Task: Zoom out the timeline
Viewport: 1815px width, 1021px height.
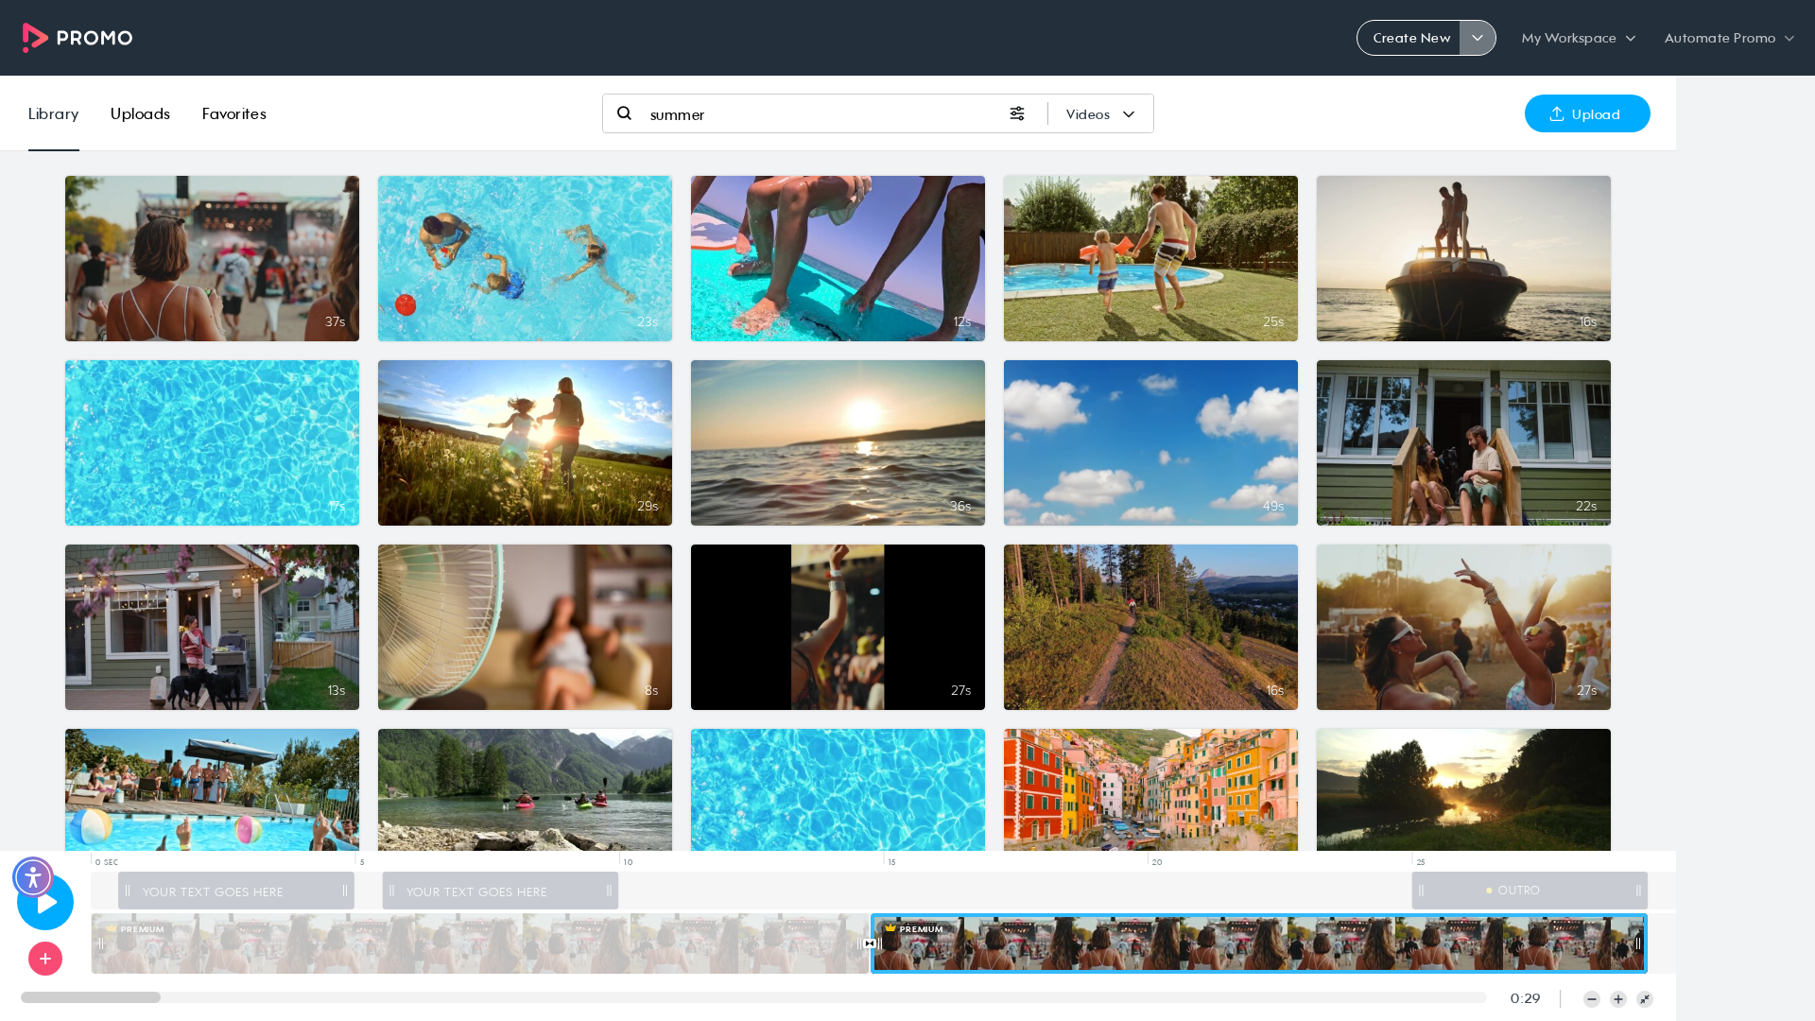Action: [1592, 999]
